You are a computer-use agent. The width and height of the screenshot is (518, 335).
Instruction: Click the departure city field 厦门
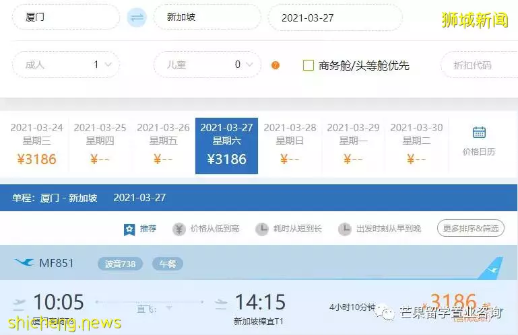[x=66, y=17]
